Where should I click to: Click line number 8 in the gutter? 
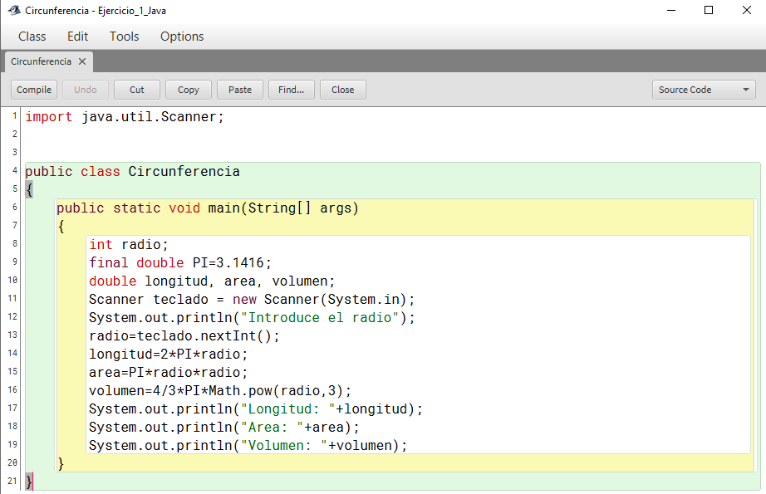(x=14, y=244)
